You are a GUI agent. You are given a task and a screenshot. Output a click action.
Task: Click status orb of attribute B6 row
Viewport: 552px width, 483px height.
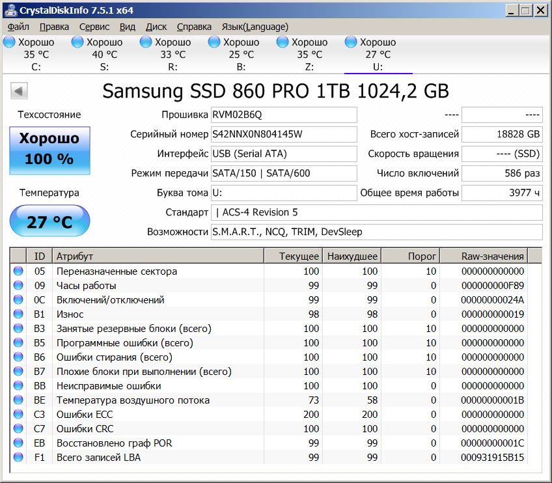coord(18,357)
